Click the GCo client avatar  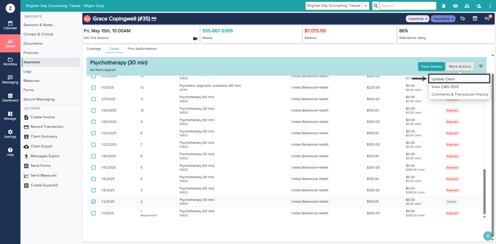[87, 19]
